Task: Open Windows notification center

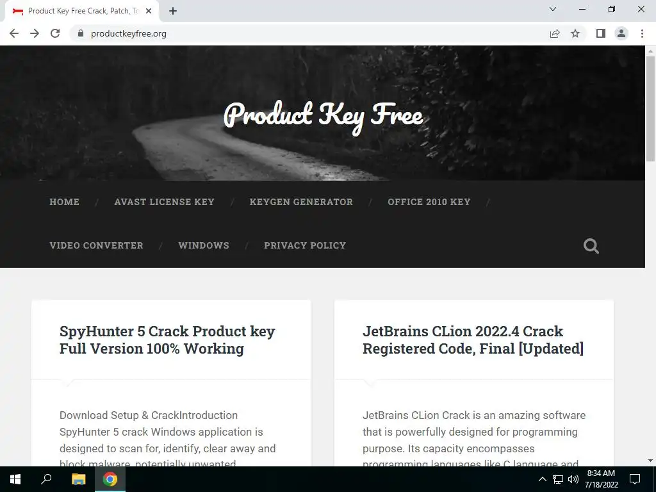Action: (635, 479)
